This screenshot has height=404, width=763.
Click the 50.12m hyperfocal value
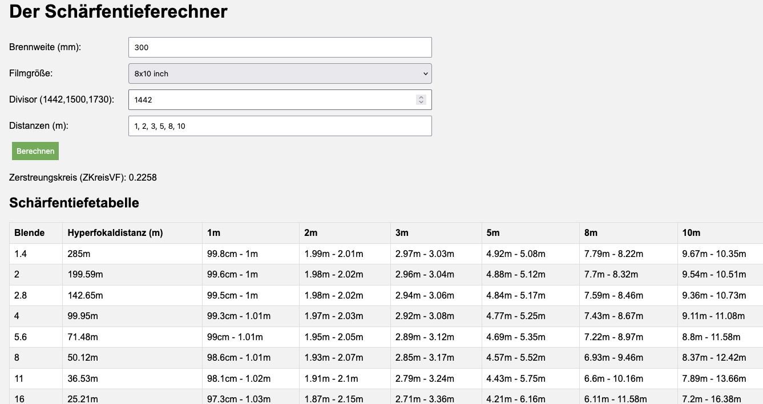(83, 357)
